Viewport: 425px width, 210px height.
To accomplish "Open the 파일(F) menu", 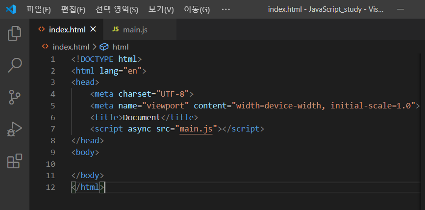I will [x=39, y=10].
